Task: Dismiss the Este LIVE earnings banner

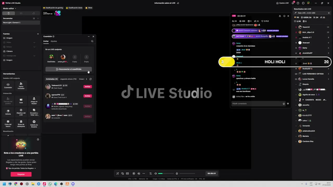Action: point(329,13)
